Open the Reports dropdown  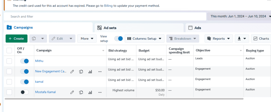click(219, 39)
